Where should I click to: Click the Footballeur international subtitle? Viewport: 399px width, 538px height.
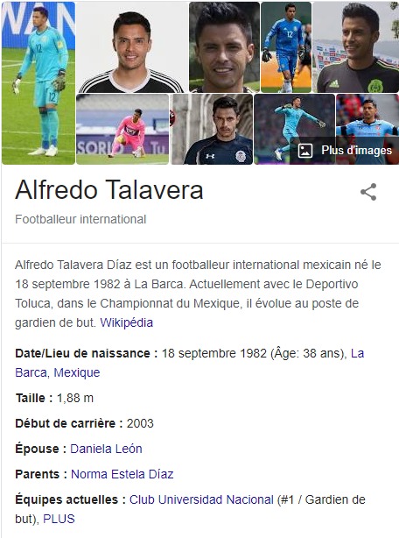[x=80, y=219]
